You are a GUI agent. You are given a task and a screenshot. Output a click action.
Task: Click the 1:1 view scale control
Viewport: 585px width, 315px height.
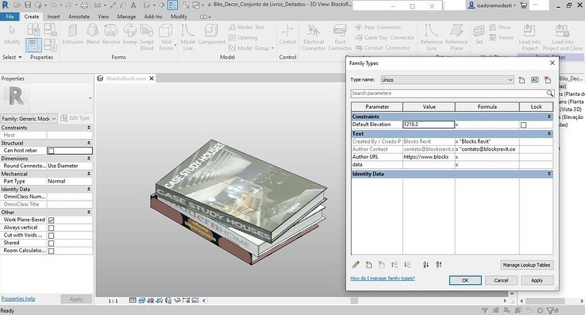pyautogui.click(x=113, y=301)
